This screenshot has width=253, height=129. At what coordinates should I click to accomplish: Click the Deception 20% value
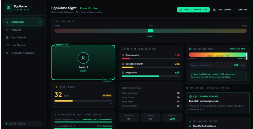177,64
